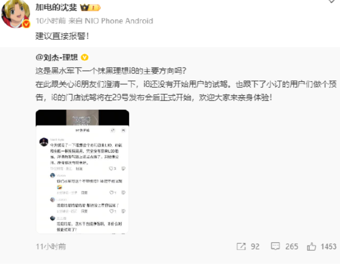
Task: Click the repost arrow icon
Action: (x=241, y=246)
